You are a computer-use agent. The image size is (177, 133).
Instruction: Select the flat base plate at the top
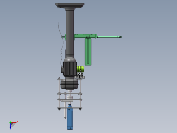click(x=70, y=5)
